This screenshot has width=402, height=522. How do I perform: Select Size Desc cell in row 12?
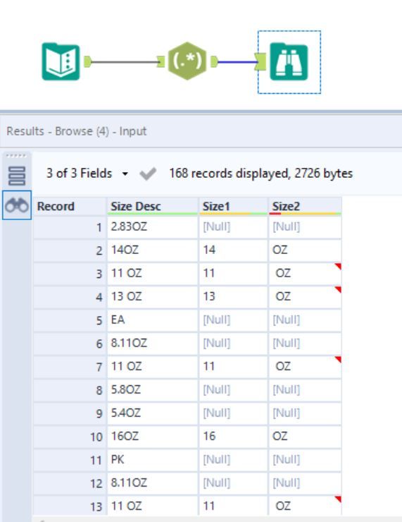point(153,483)
